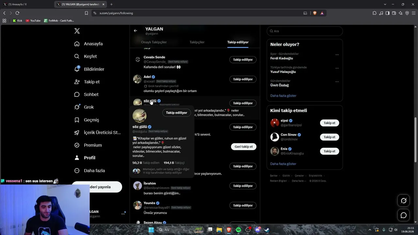
Task: Open the Windows Start menu
Action: 151,230
